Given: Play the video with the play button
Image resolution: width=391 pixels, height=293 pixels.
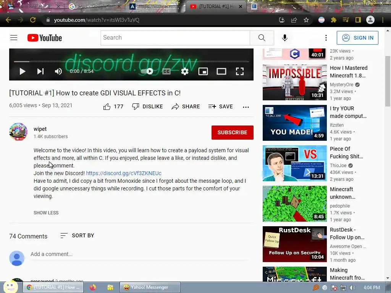Looking at the screenshot, I should click(x=23, y=71).
